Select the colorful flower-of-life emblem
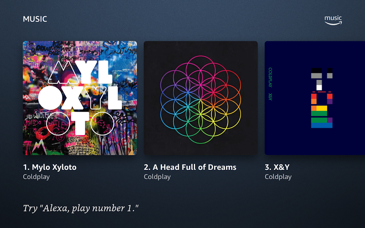This screenshot has height=228, width=365. click(201, 100)
